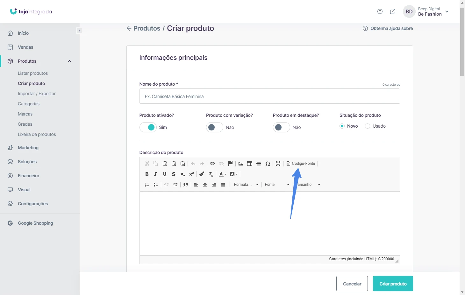Paste as plain text icon
This screenshot has width=465, height=295.
pyautogui.click(x=174, y=164)
